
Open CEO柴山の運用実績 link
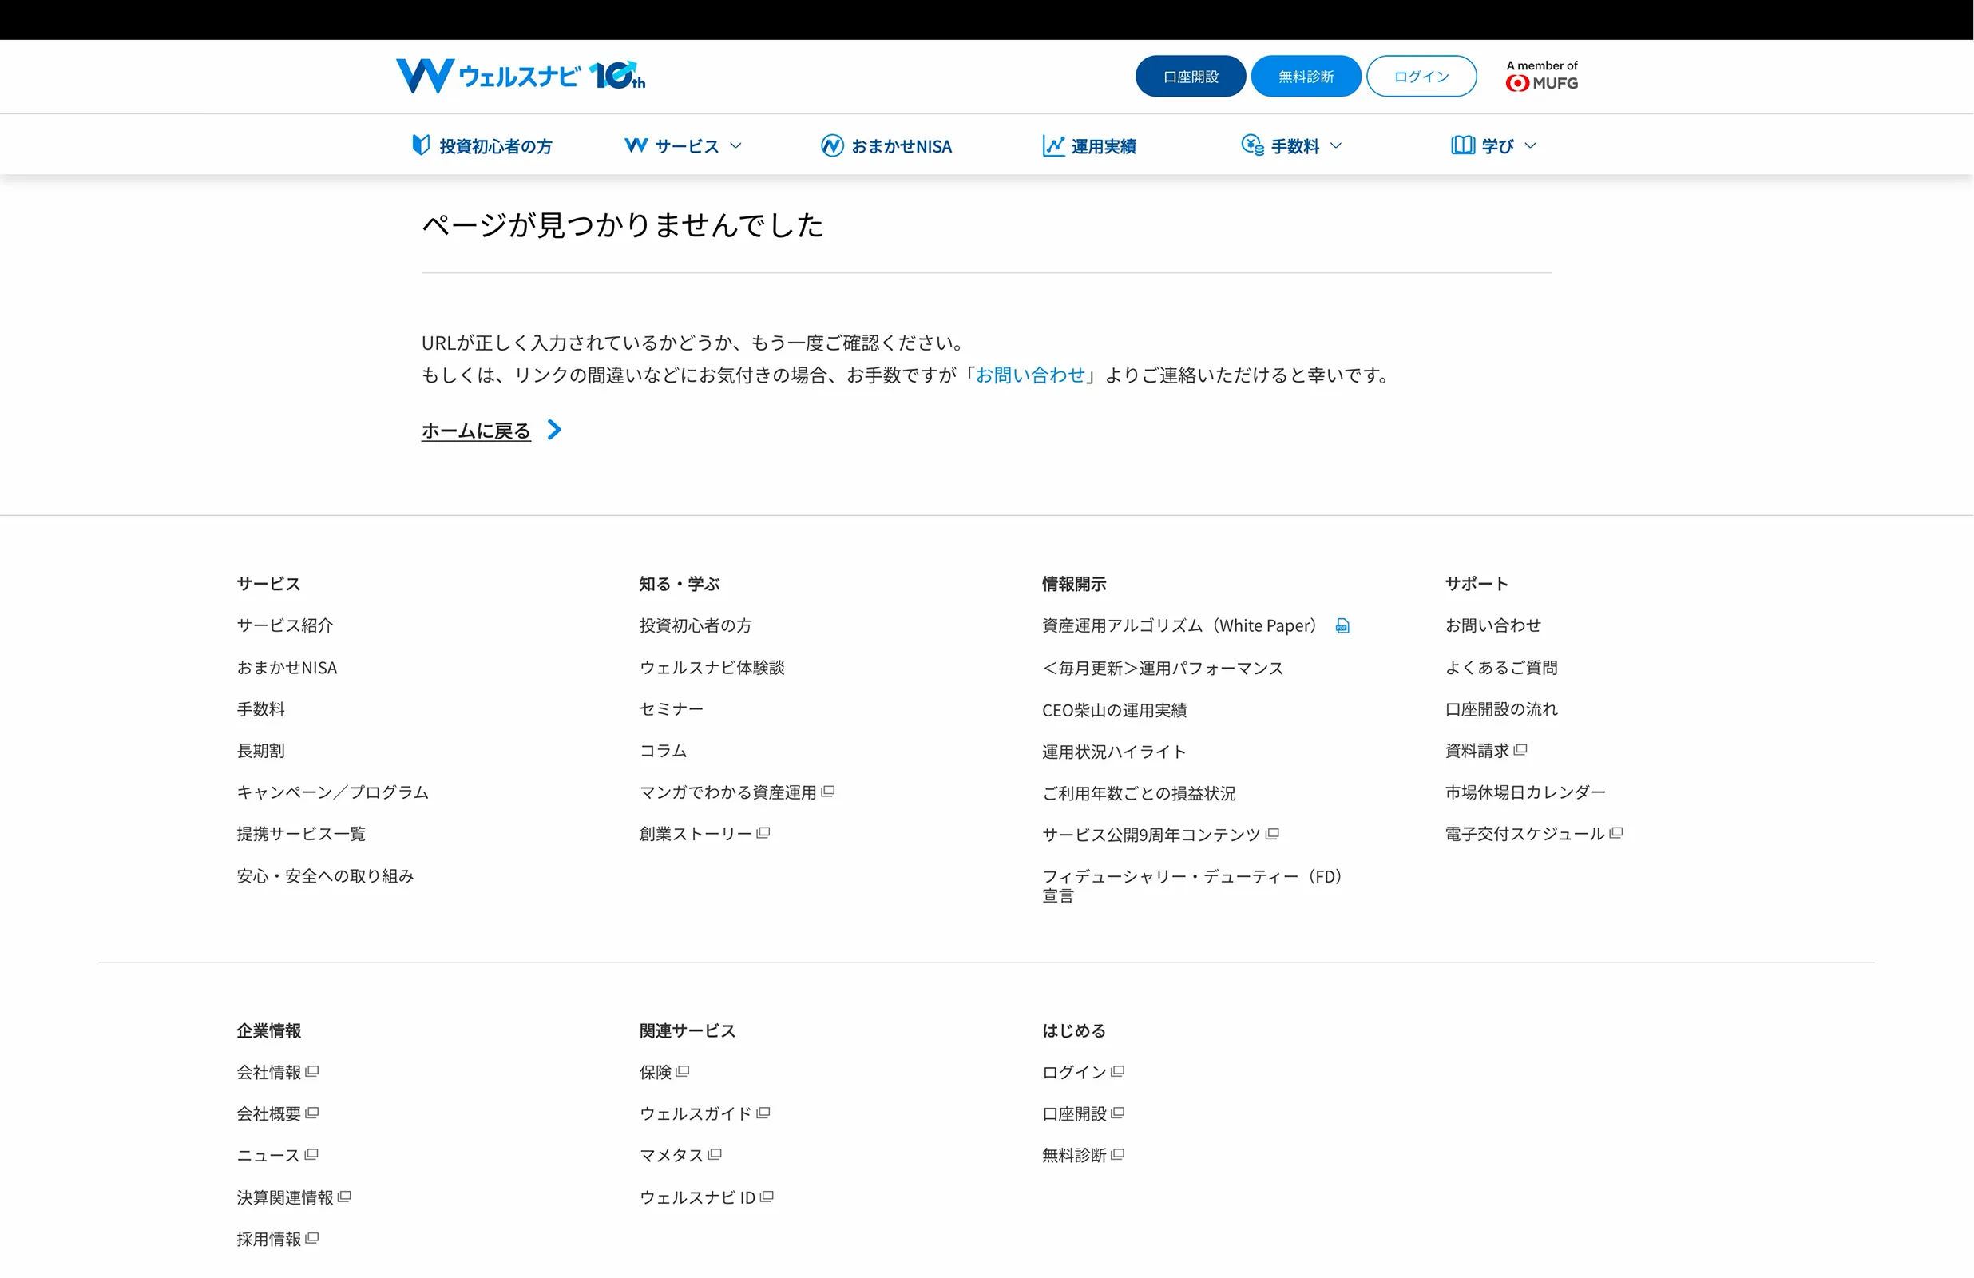1114,710
